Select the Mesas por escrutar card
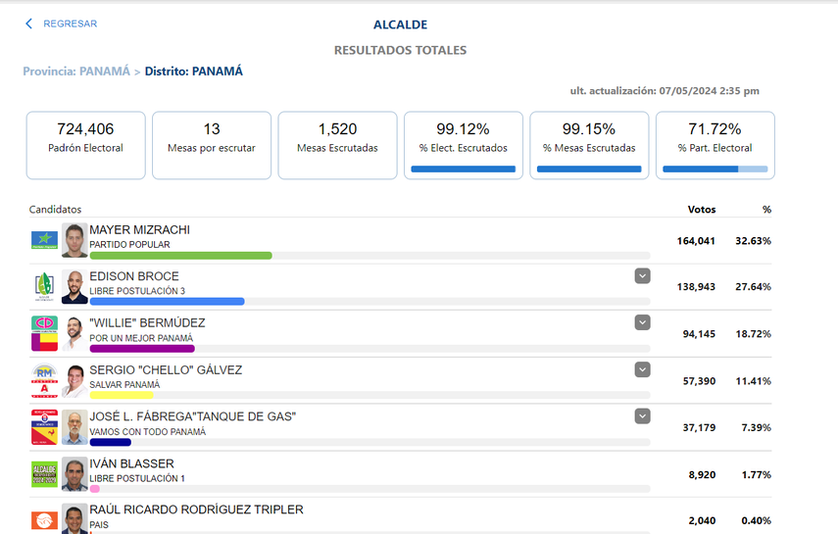Screen dimensions: 838x534 (212, 145)
